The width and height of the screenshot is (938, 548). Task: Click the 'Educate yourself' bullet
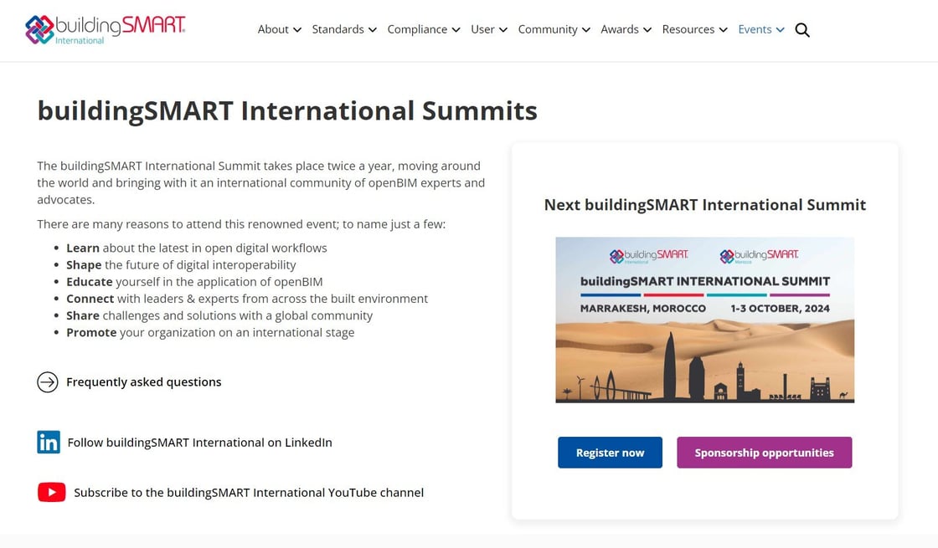[194, 281]
